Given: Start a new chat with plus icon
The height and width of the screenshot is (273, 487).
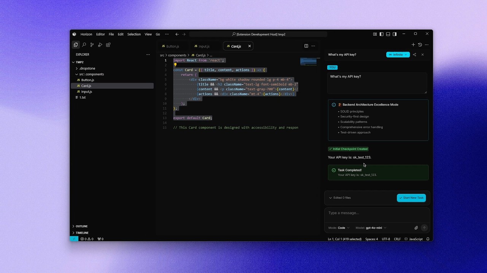Looking at the screenshot, I should [x=413, y=45].
